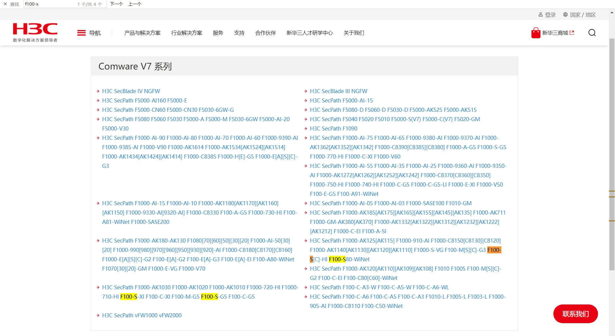Click the vertical page scrollbar thumb
Image resolution: width=615 pixels, height=336 pixels.
pyautogui.click(x=612, y=155)
